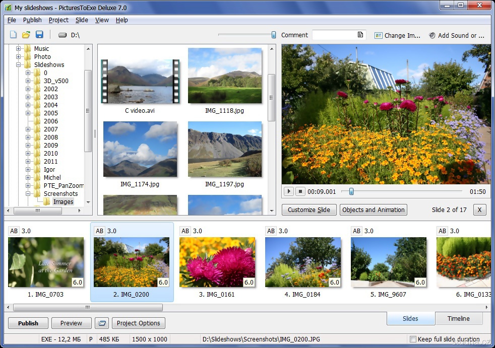Click the Customize Slide button

click(309, 210)
